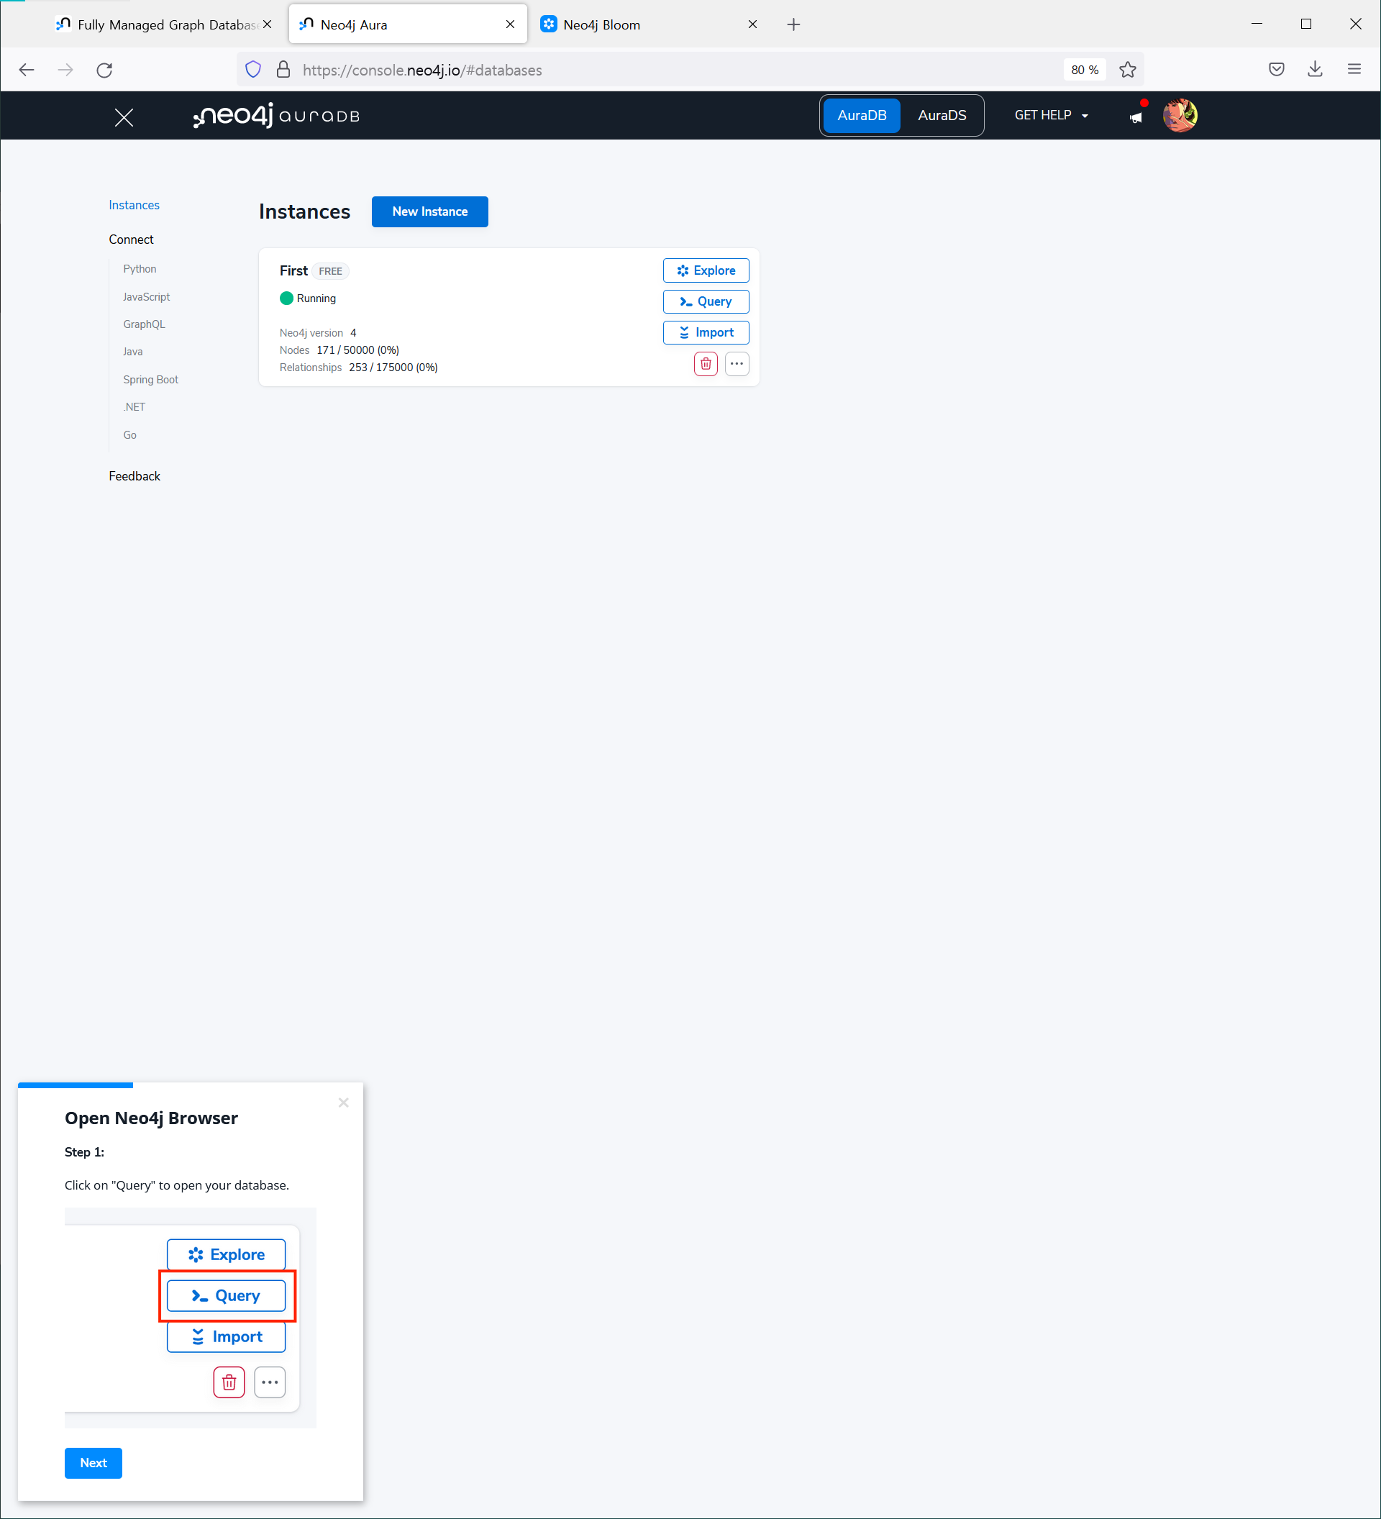The image size is (1381, 1519).
Task: Reload the current page
Action: (105, 70)
